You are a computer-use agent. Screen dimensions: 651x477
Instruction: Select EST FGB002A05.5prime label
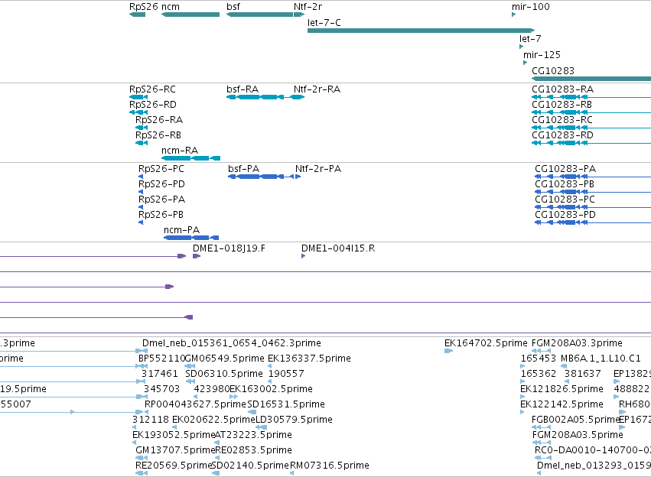tap(575, 420)
